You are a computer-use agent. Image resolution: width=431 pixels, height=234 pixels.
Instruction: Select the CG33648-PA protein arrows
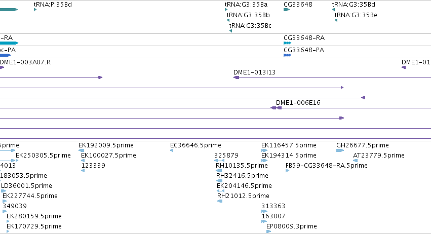tap(287, 55)
